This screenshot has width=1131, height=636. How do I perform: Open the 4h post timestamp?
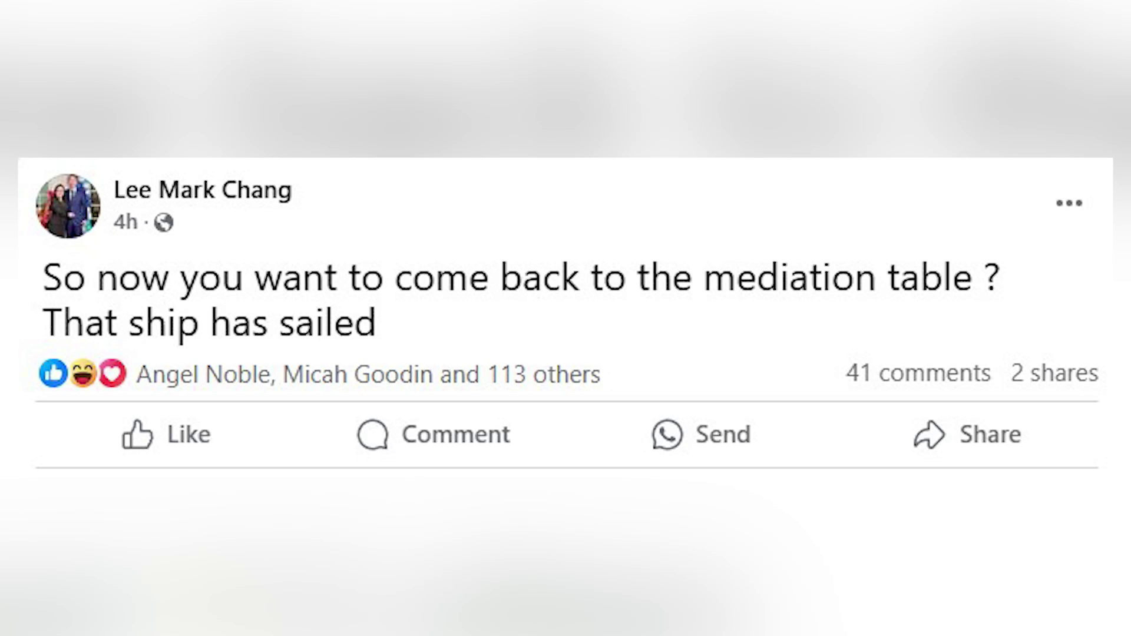125,222
